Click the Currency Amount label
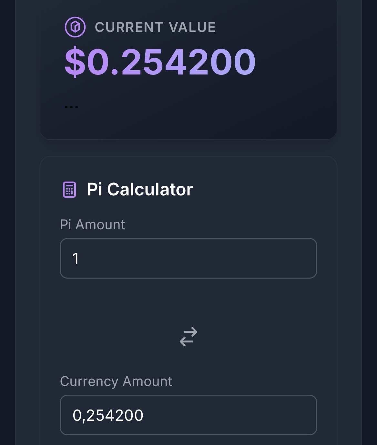This screenshot has width=377, height=445. [x=116, y=381]
